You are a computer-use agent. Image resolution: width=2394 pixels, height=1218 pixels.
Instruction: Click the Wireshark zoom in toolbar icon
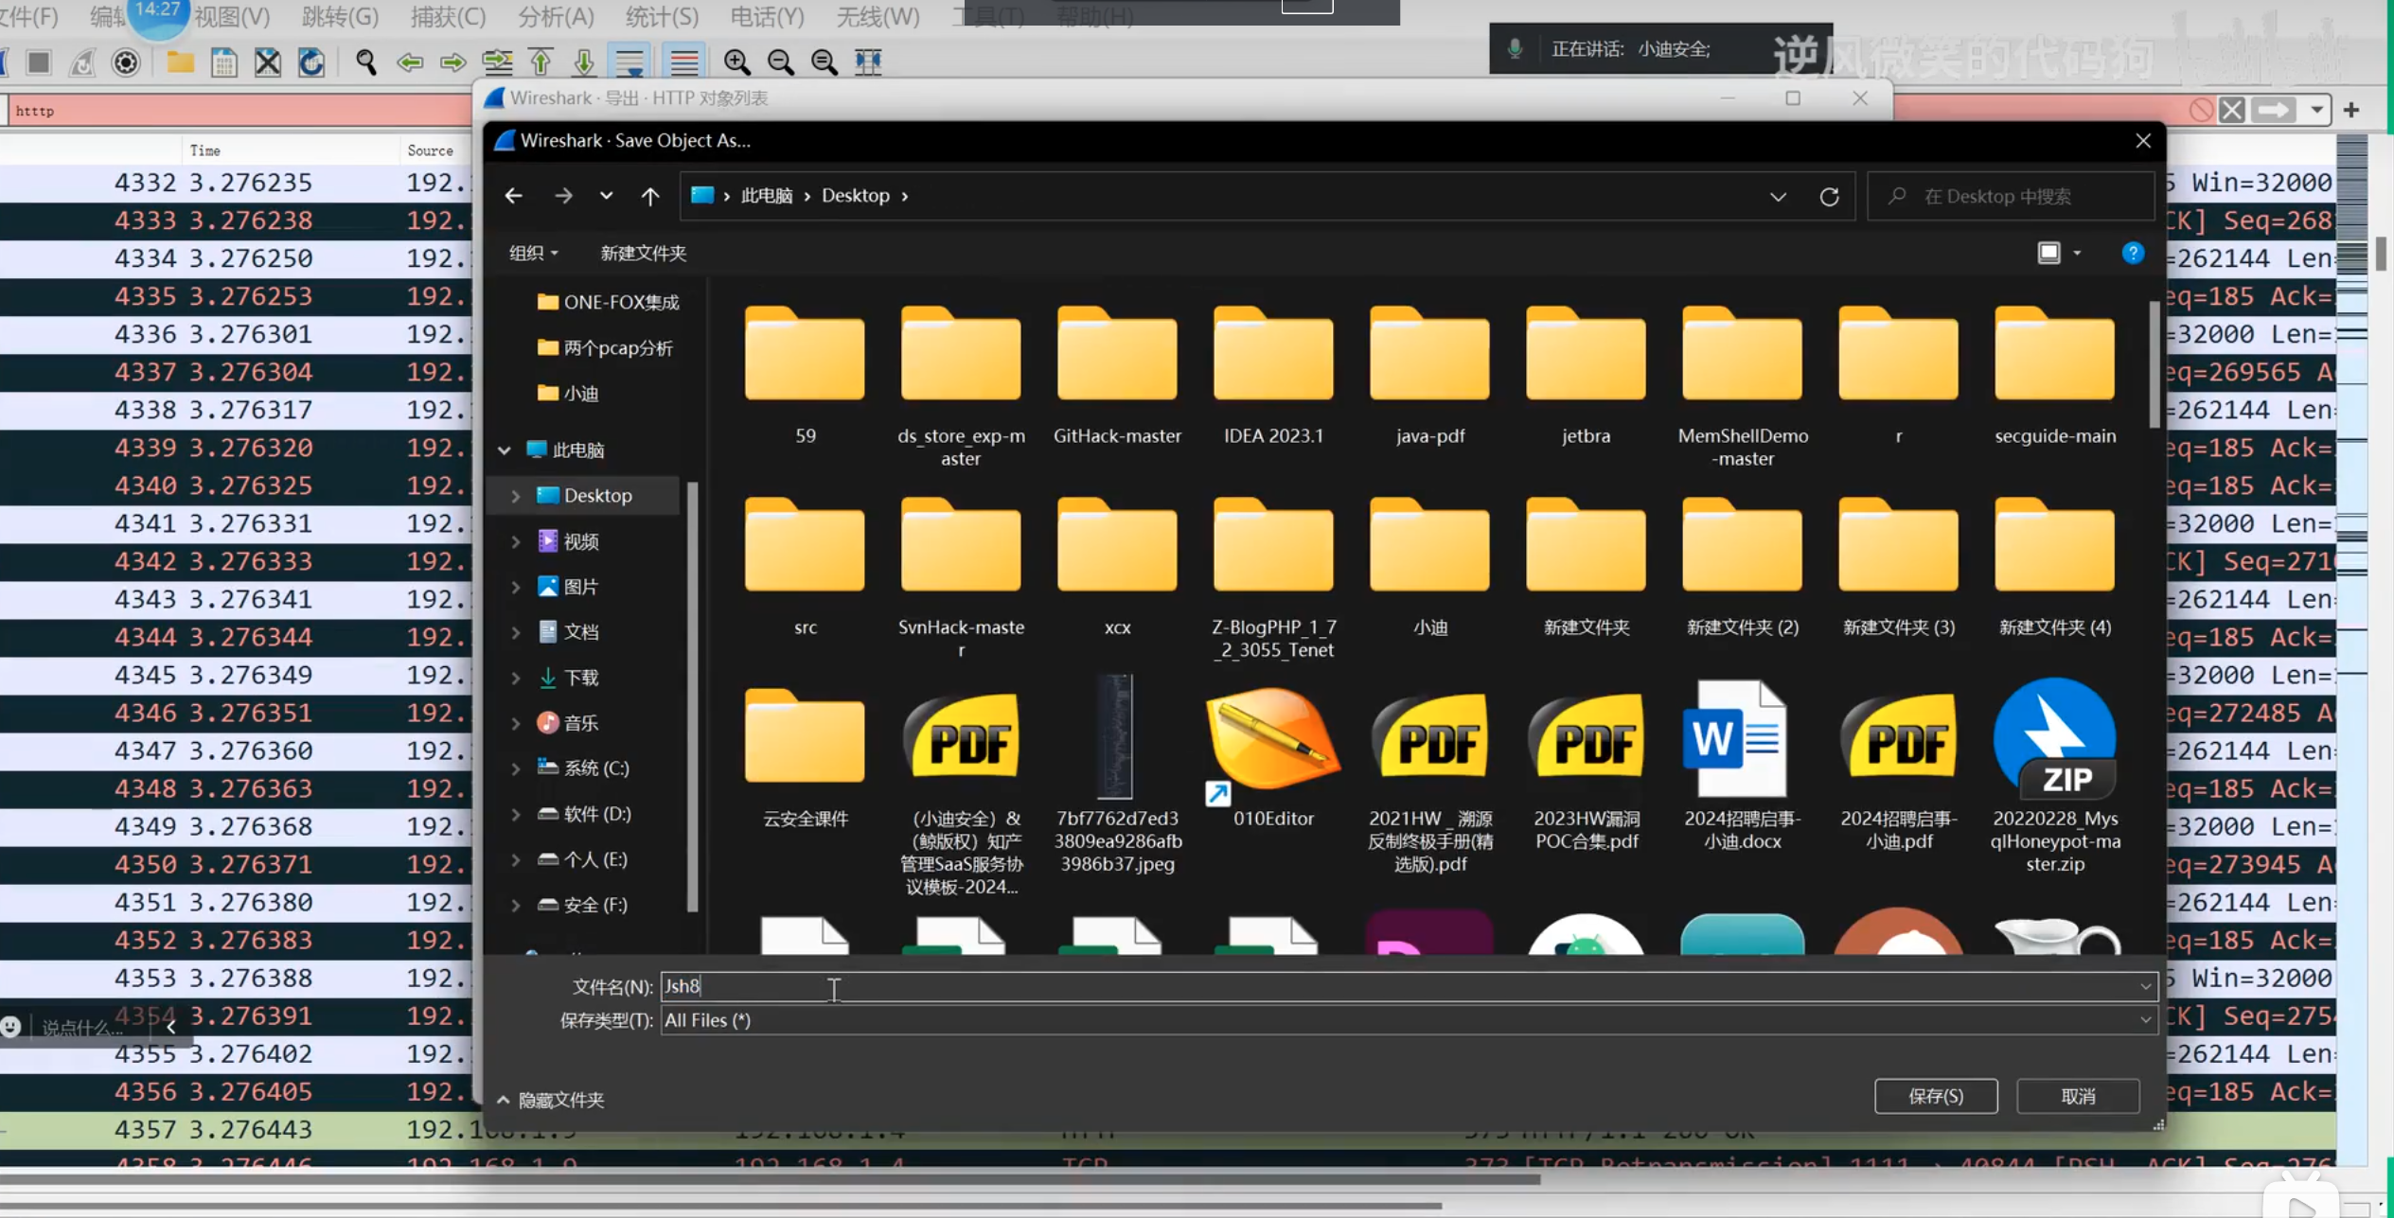pos(736,62)
